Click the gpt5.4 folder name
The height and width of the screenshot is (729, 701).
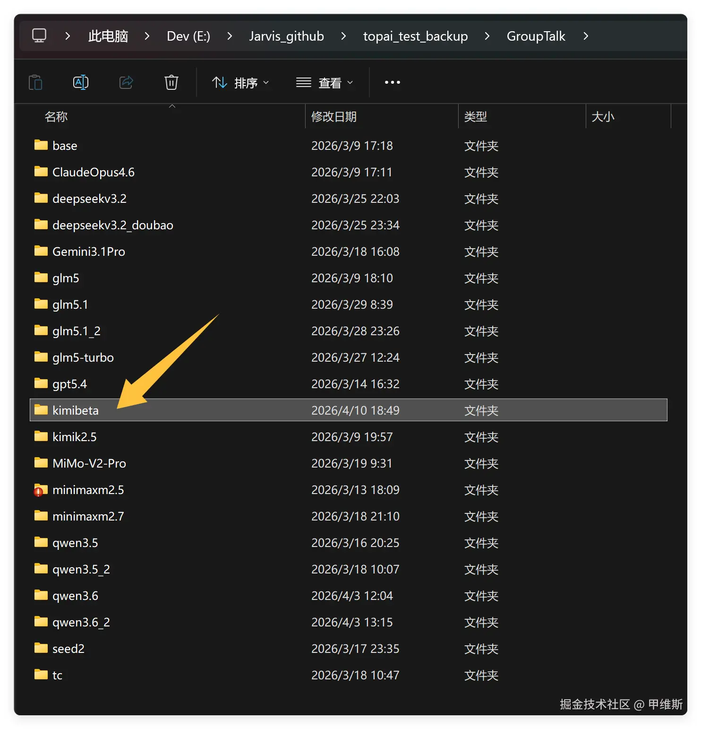pos(69,384)
